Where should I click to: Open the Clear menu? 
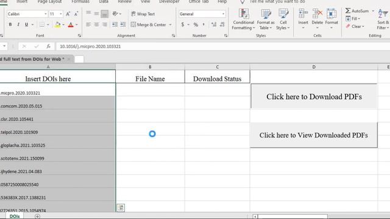click(355, 26)
